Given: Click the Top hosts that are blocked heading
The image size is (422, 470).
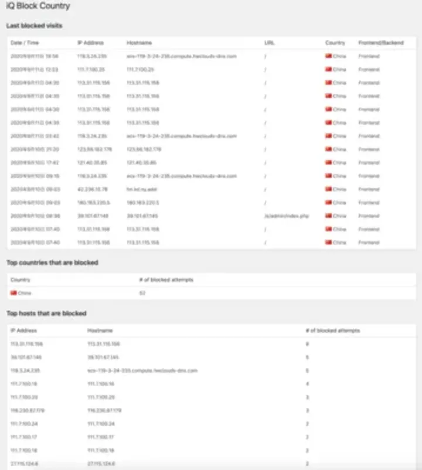Looking at the screenshot, I should [x=46, y=313].
